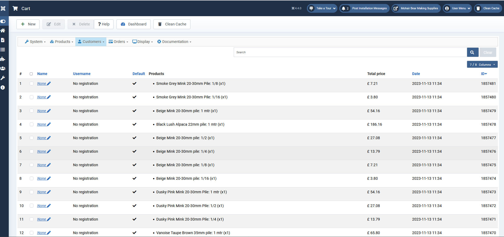Expand the Orders menu
The height and width of the screenshot is (237, 504).
118,42
